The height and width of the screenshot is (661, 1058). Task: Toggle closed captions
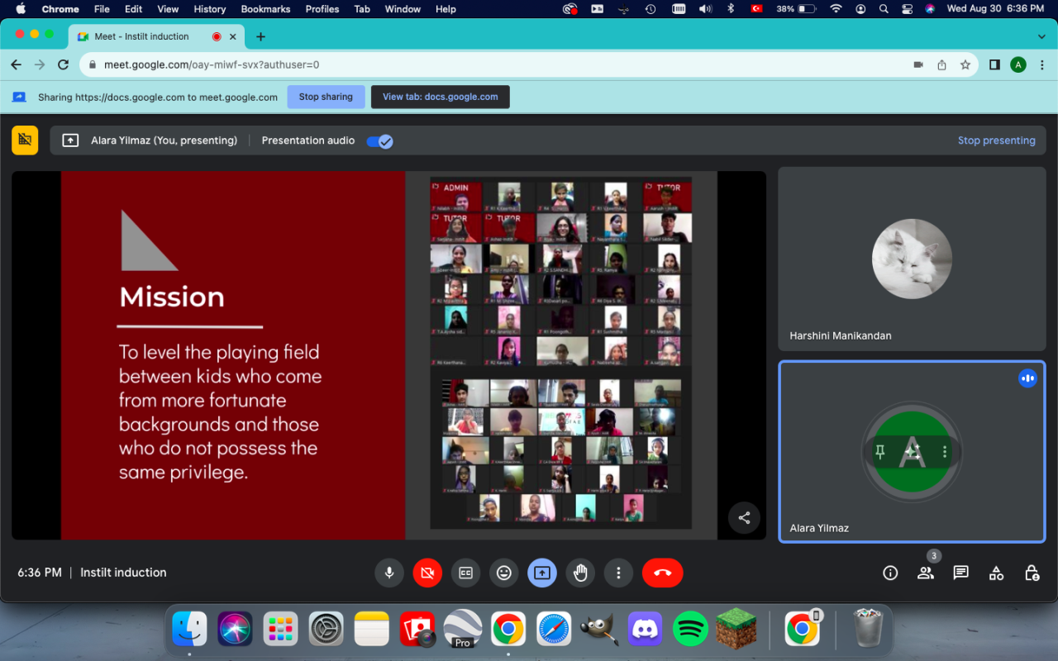pos(465,573)
